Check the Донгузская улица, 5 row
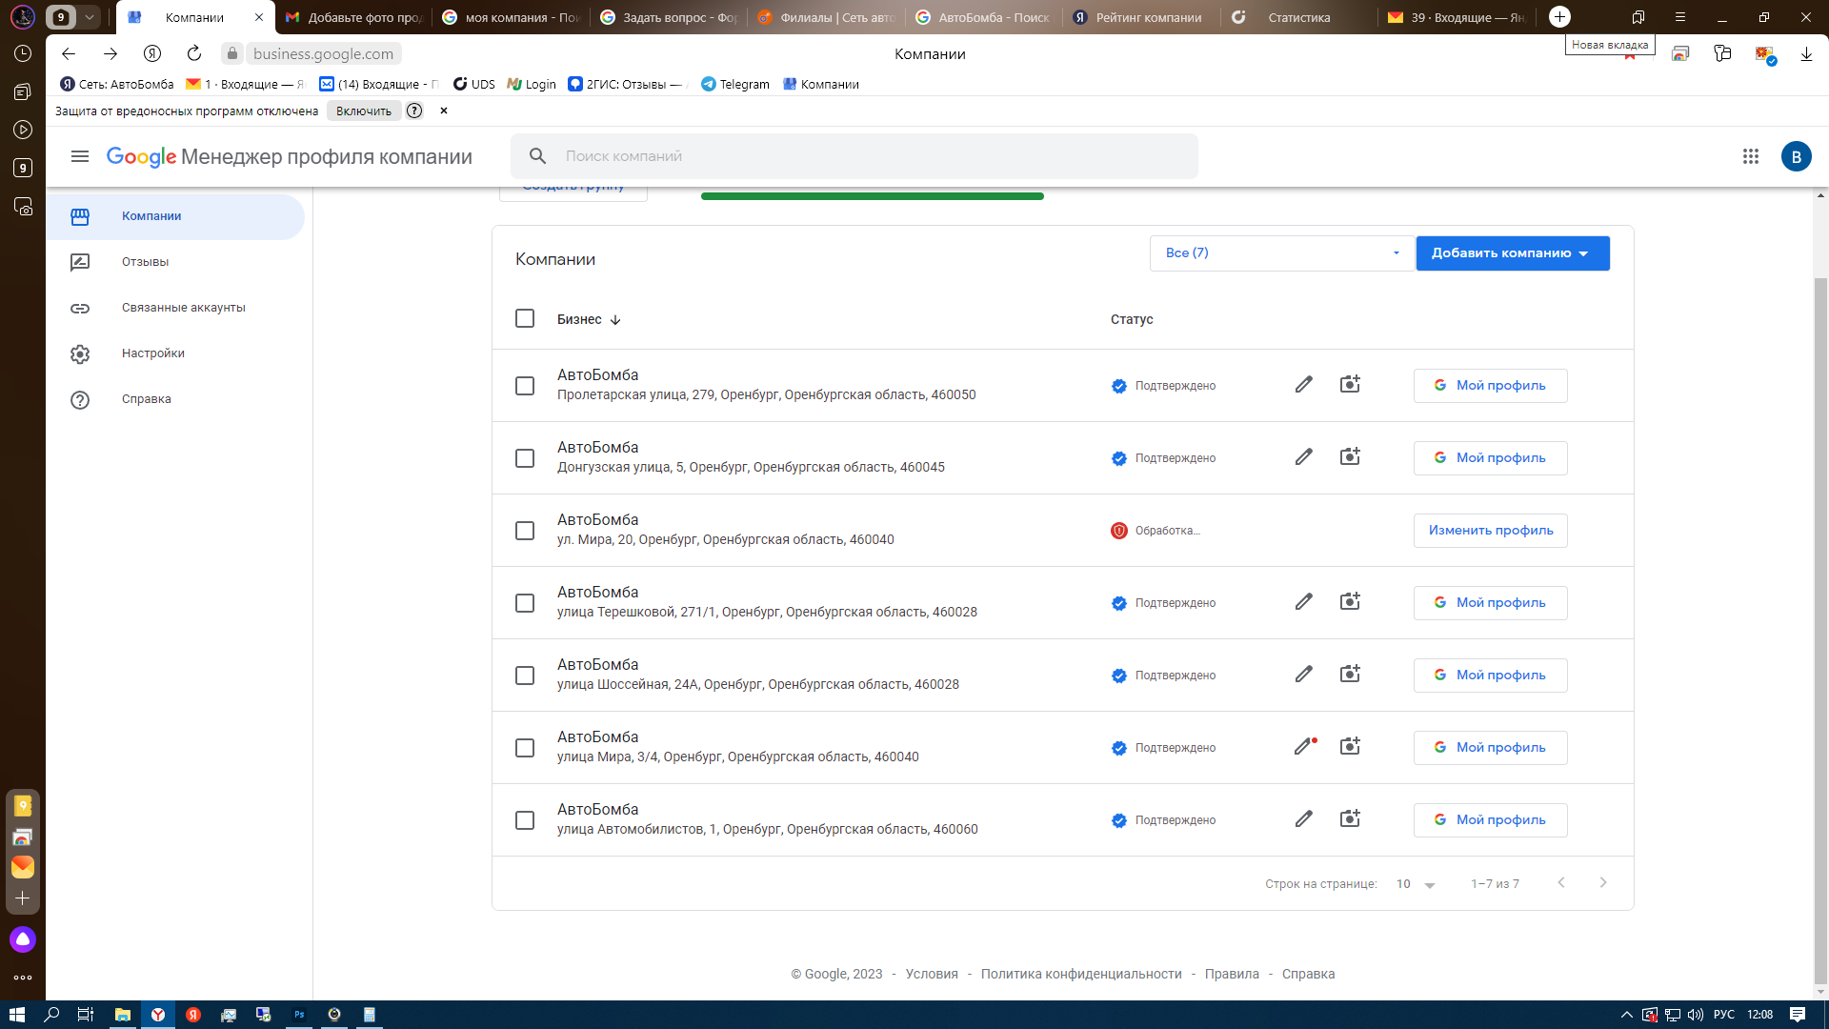 click(525, 458)
